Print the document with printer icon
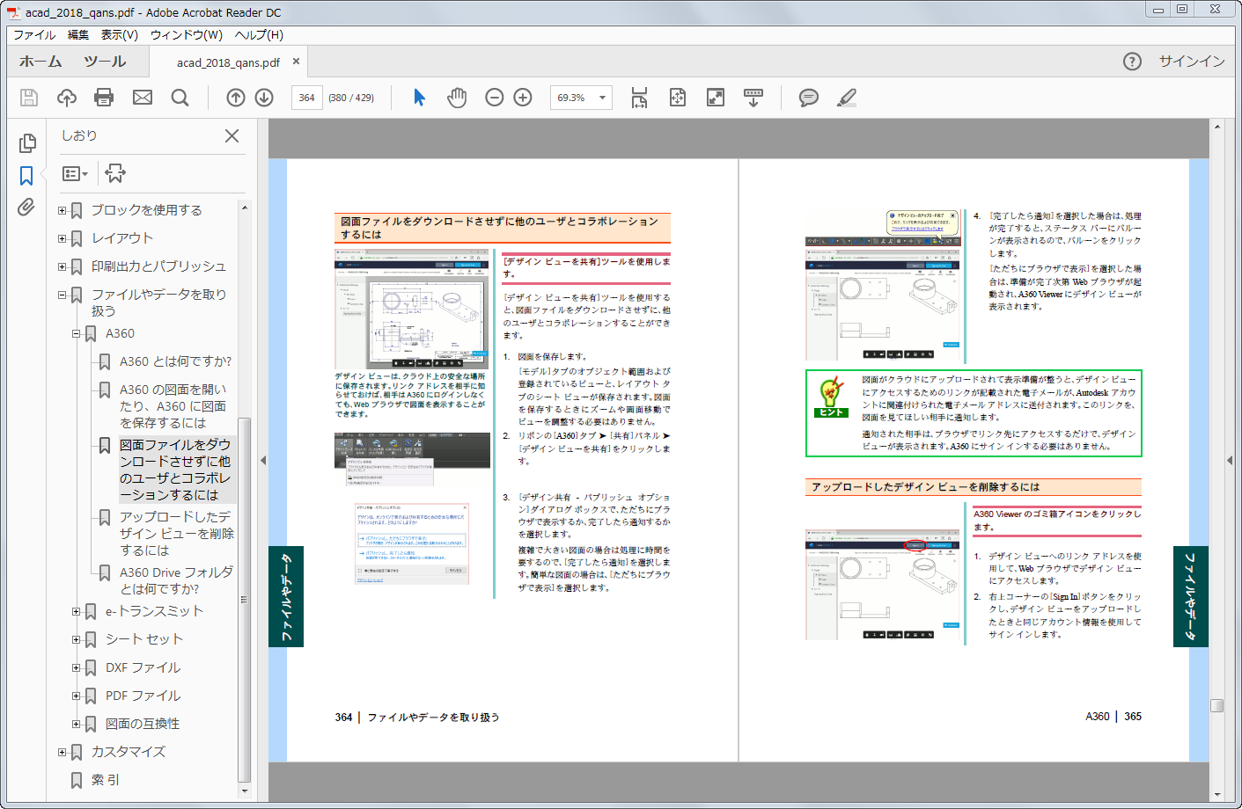Screen dimensions: 1242x809 click(x=104, y=98)
